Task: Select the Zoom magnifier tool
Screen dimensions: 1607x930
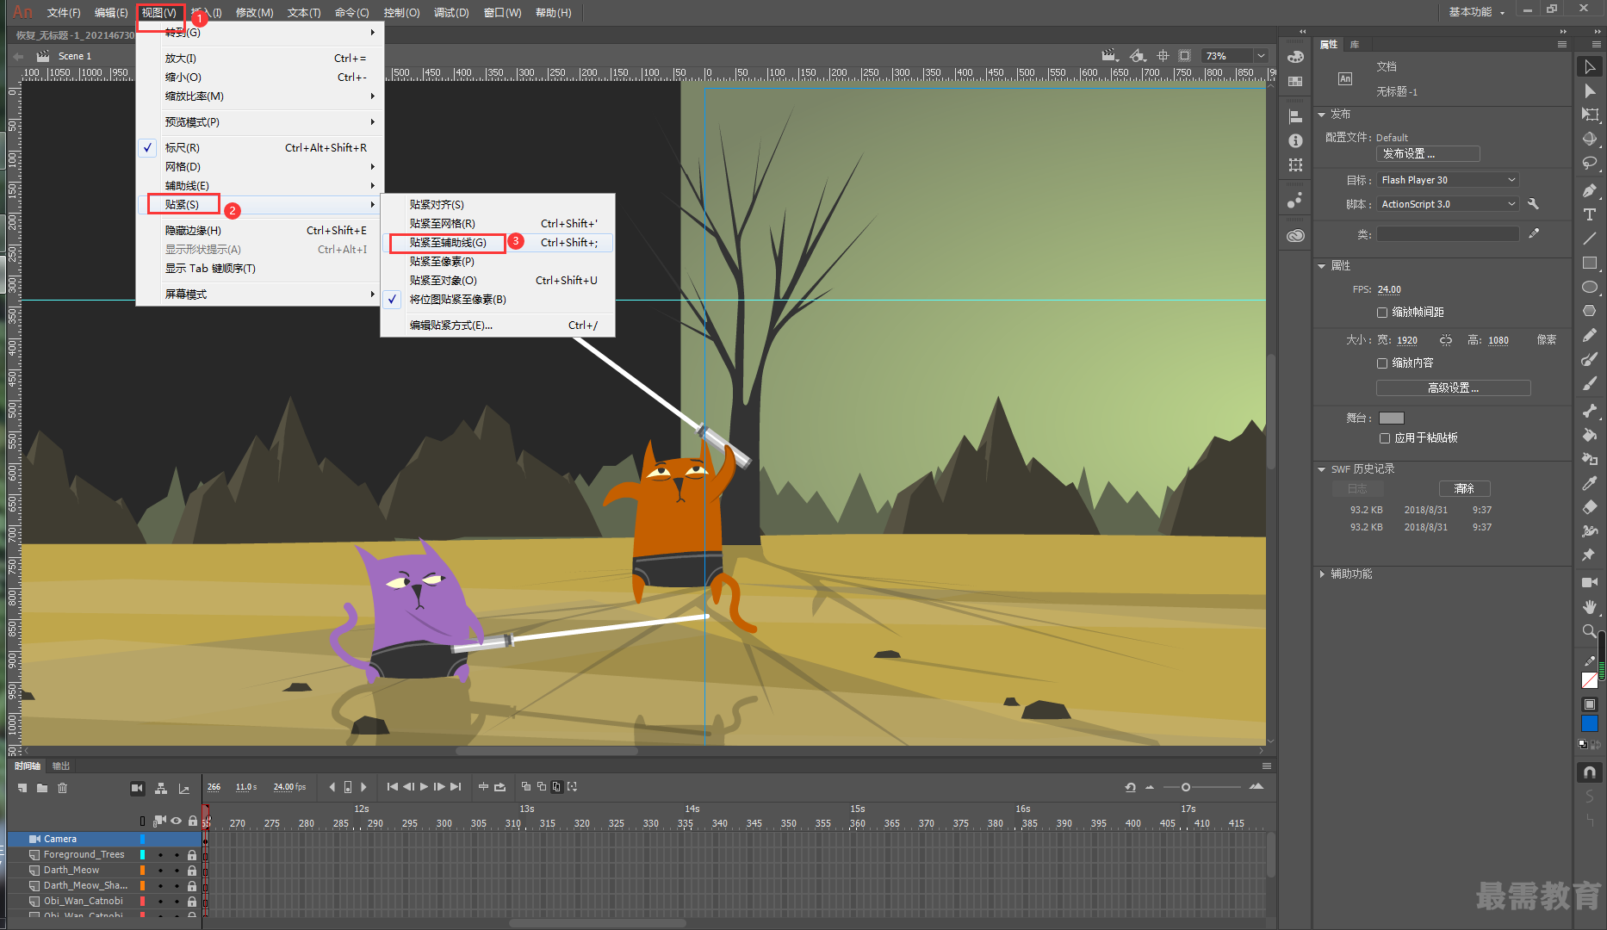Action: coord(1590,631)
